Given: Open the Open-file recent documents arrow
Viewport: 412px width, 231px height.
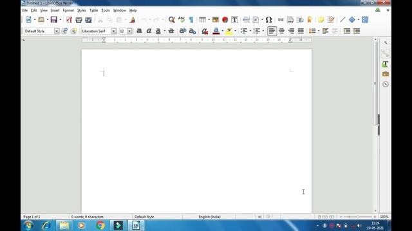Looking at the screenshot, I should [48, 20].
